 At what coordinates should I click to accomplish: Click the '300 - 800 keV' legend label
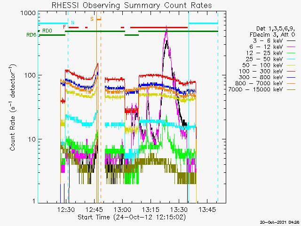261,77
